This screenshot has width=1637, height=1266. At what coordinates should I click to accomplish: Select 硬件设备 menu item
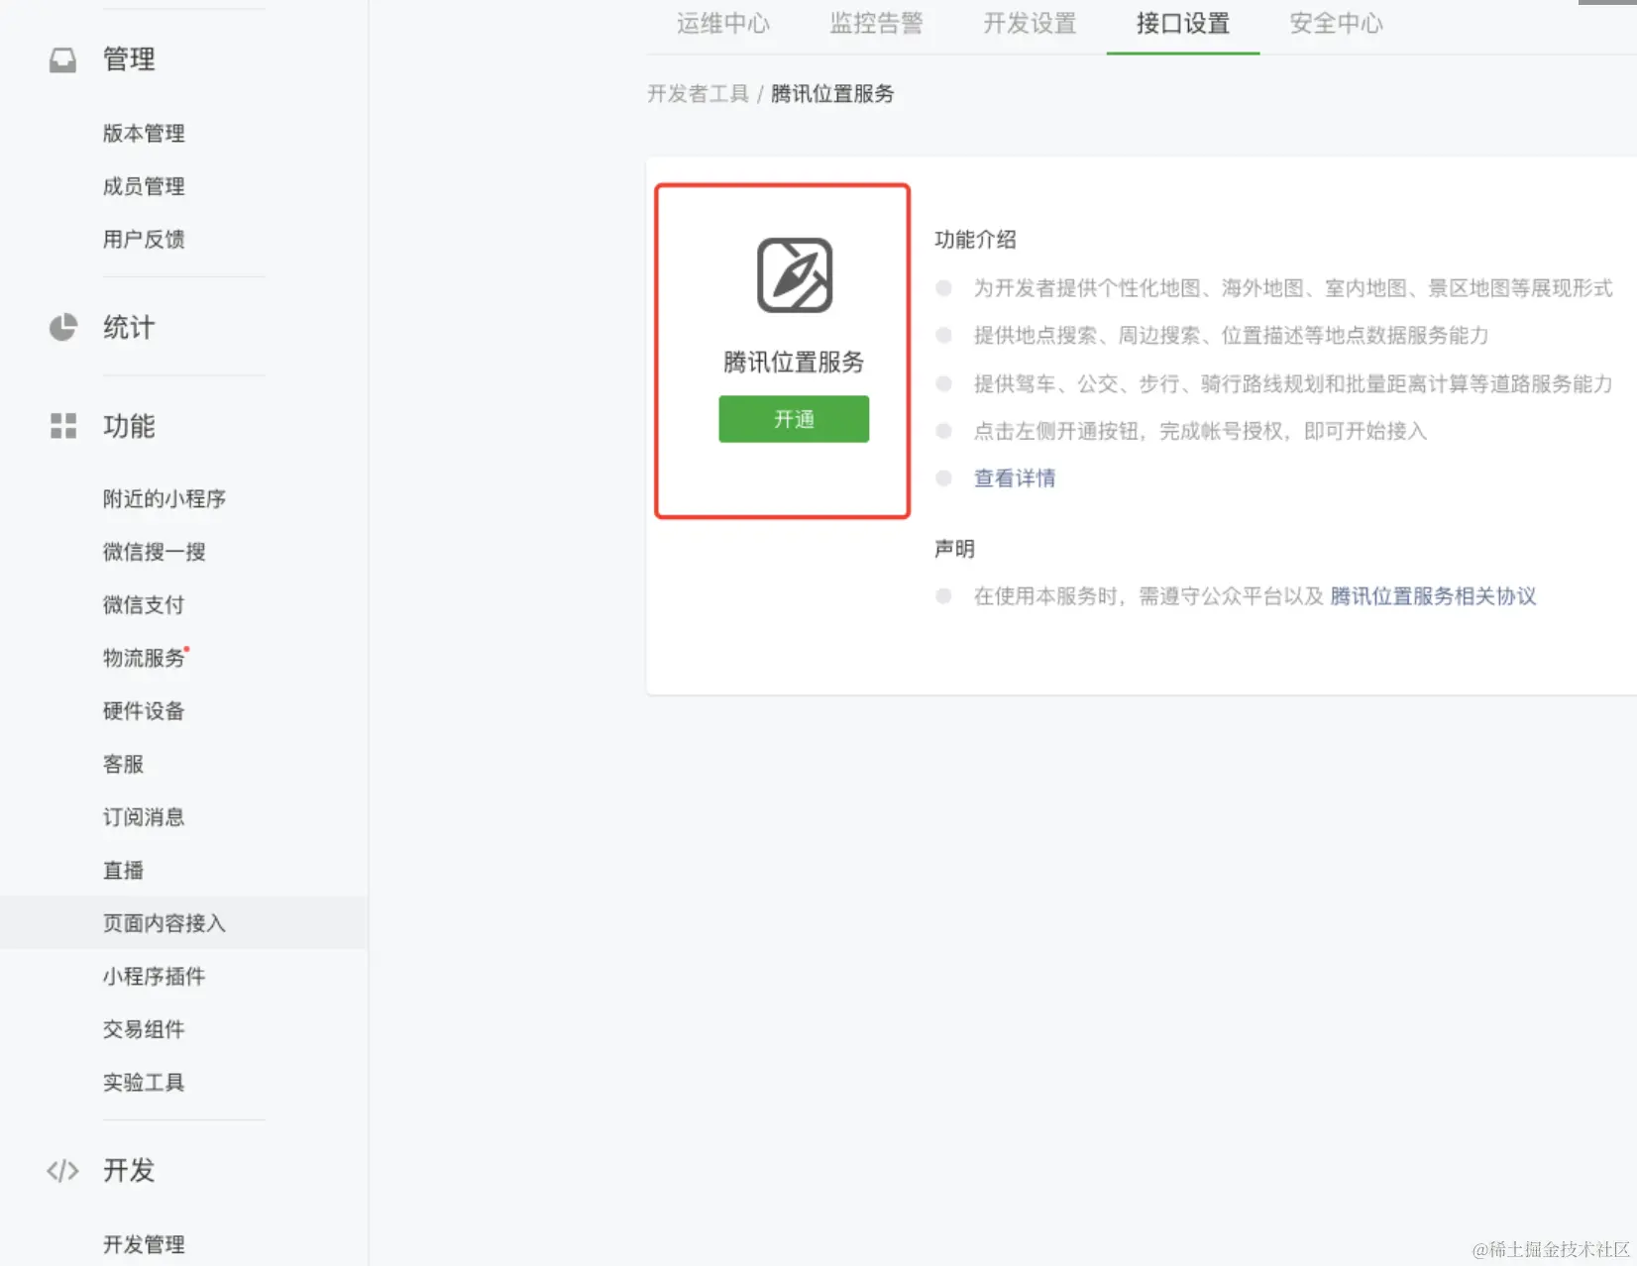[x=144, y=711]
